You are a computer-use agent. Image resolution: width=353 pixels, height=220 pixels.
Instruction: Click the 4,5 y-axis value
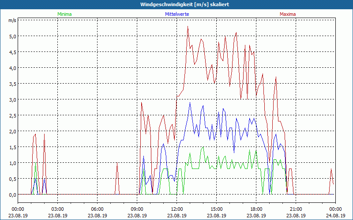(x=13, y=52)
